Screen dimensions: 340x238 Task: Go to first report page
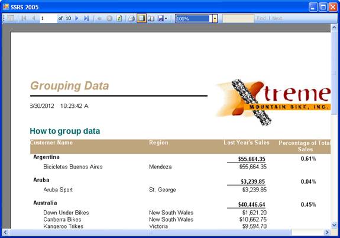coord(24,18)
